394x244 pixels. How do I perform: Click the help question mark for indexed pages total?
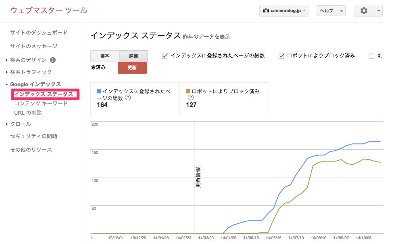pos(128,98)
